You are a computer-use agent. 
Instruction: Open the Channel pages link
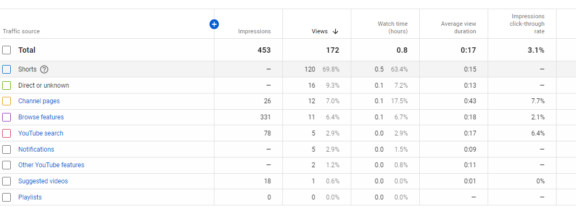coord(39,101)
